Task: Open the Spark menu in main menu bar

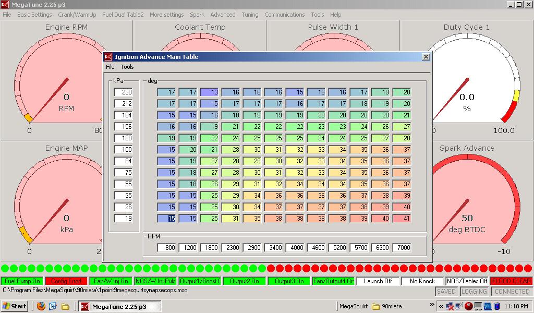Action: (197, 15)
